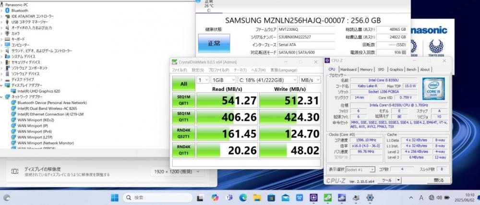The image size is (480, 205).
Task: Open the Start menu
Action: point(115,198)
